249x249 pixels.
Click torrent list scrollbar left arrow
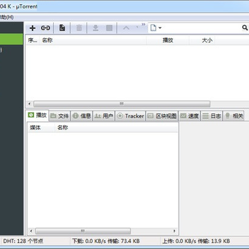(x=29, y=104)
